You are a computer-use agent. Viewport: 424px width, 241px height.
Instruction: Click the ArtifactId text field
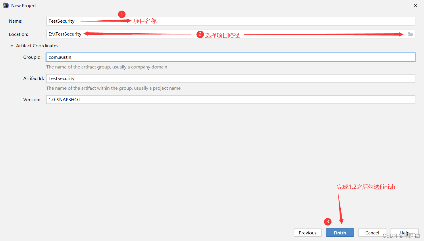coord(231,79)
